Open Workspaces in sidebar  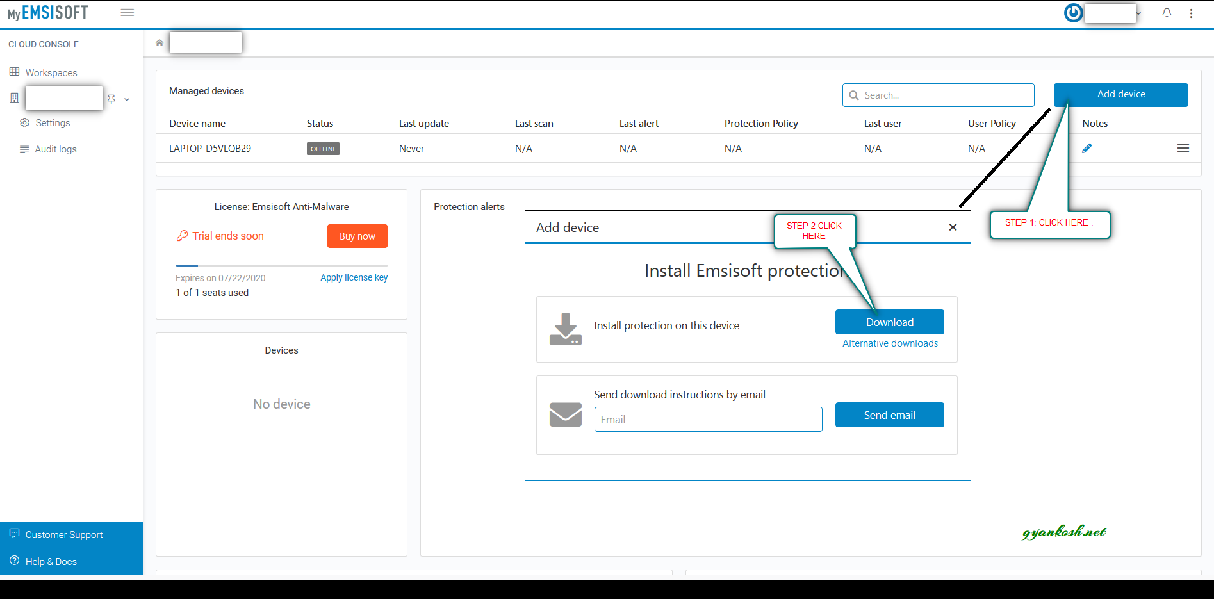coord(51,72)
